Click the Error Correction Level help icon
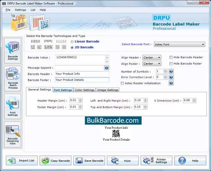The width and height of the screenshot is (211, 171). pyautogui.click(x=171, y=77)
